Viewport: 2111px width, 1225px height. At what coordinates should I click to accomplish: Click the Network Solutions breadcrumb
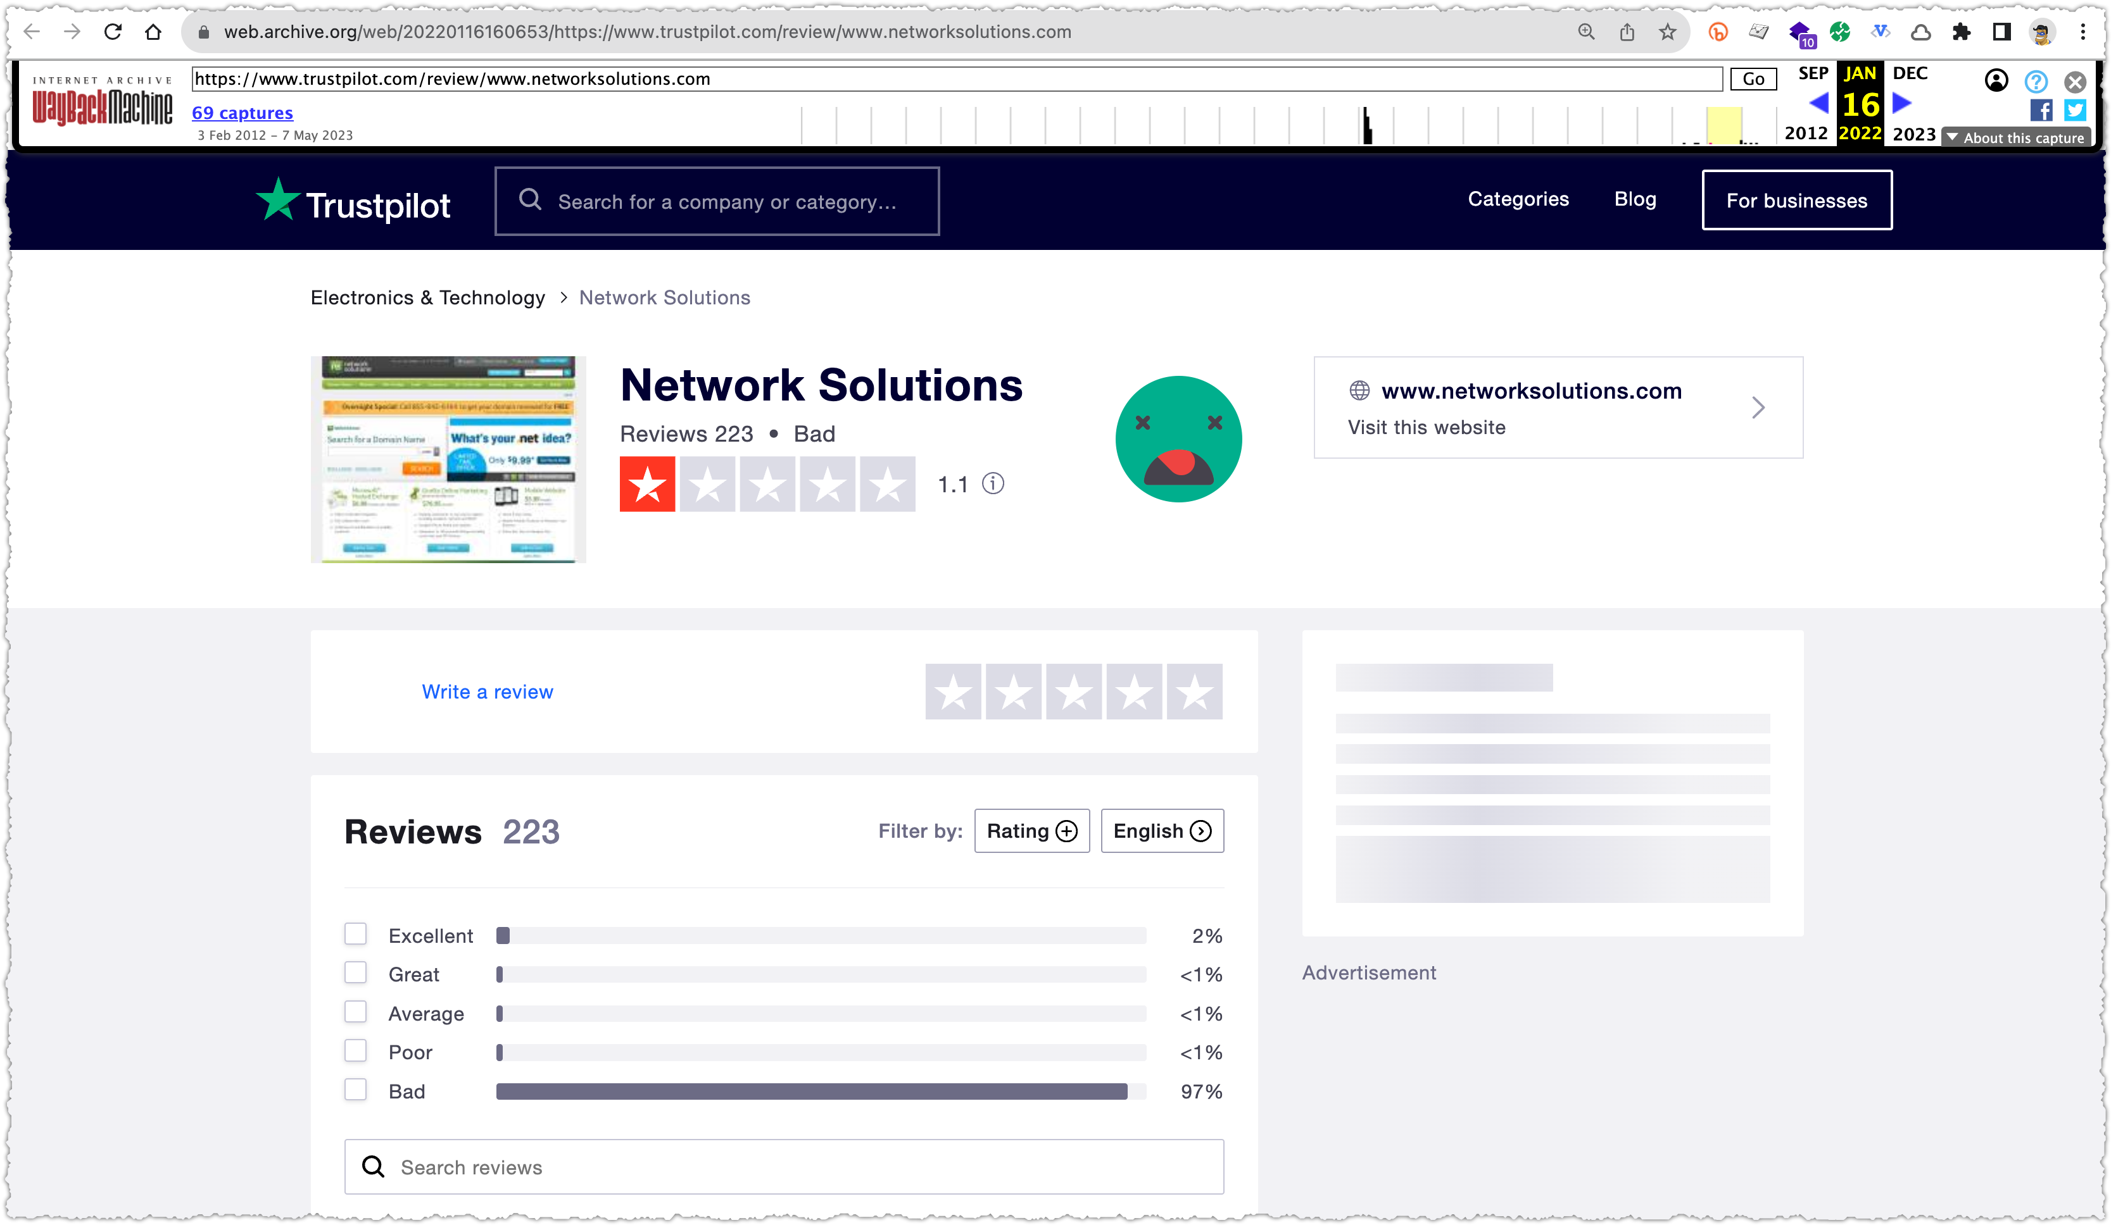[664, 297]
